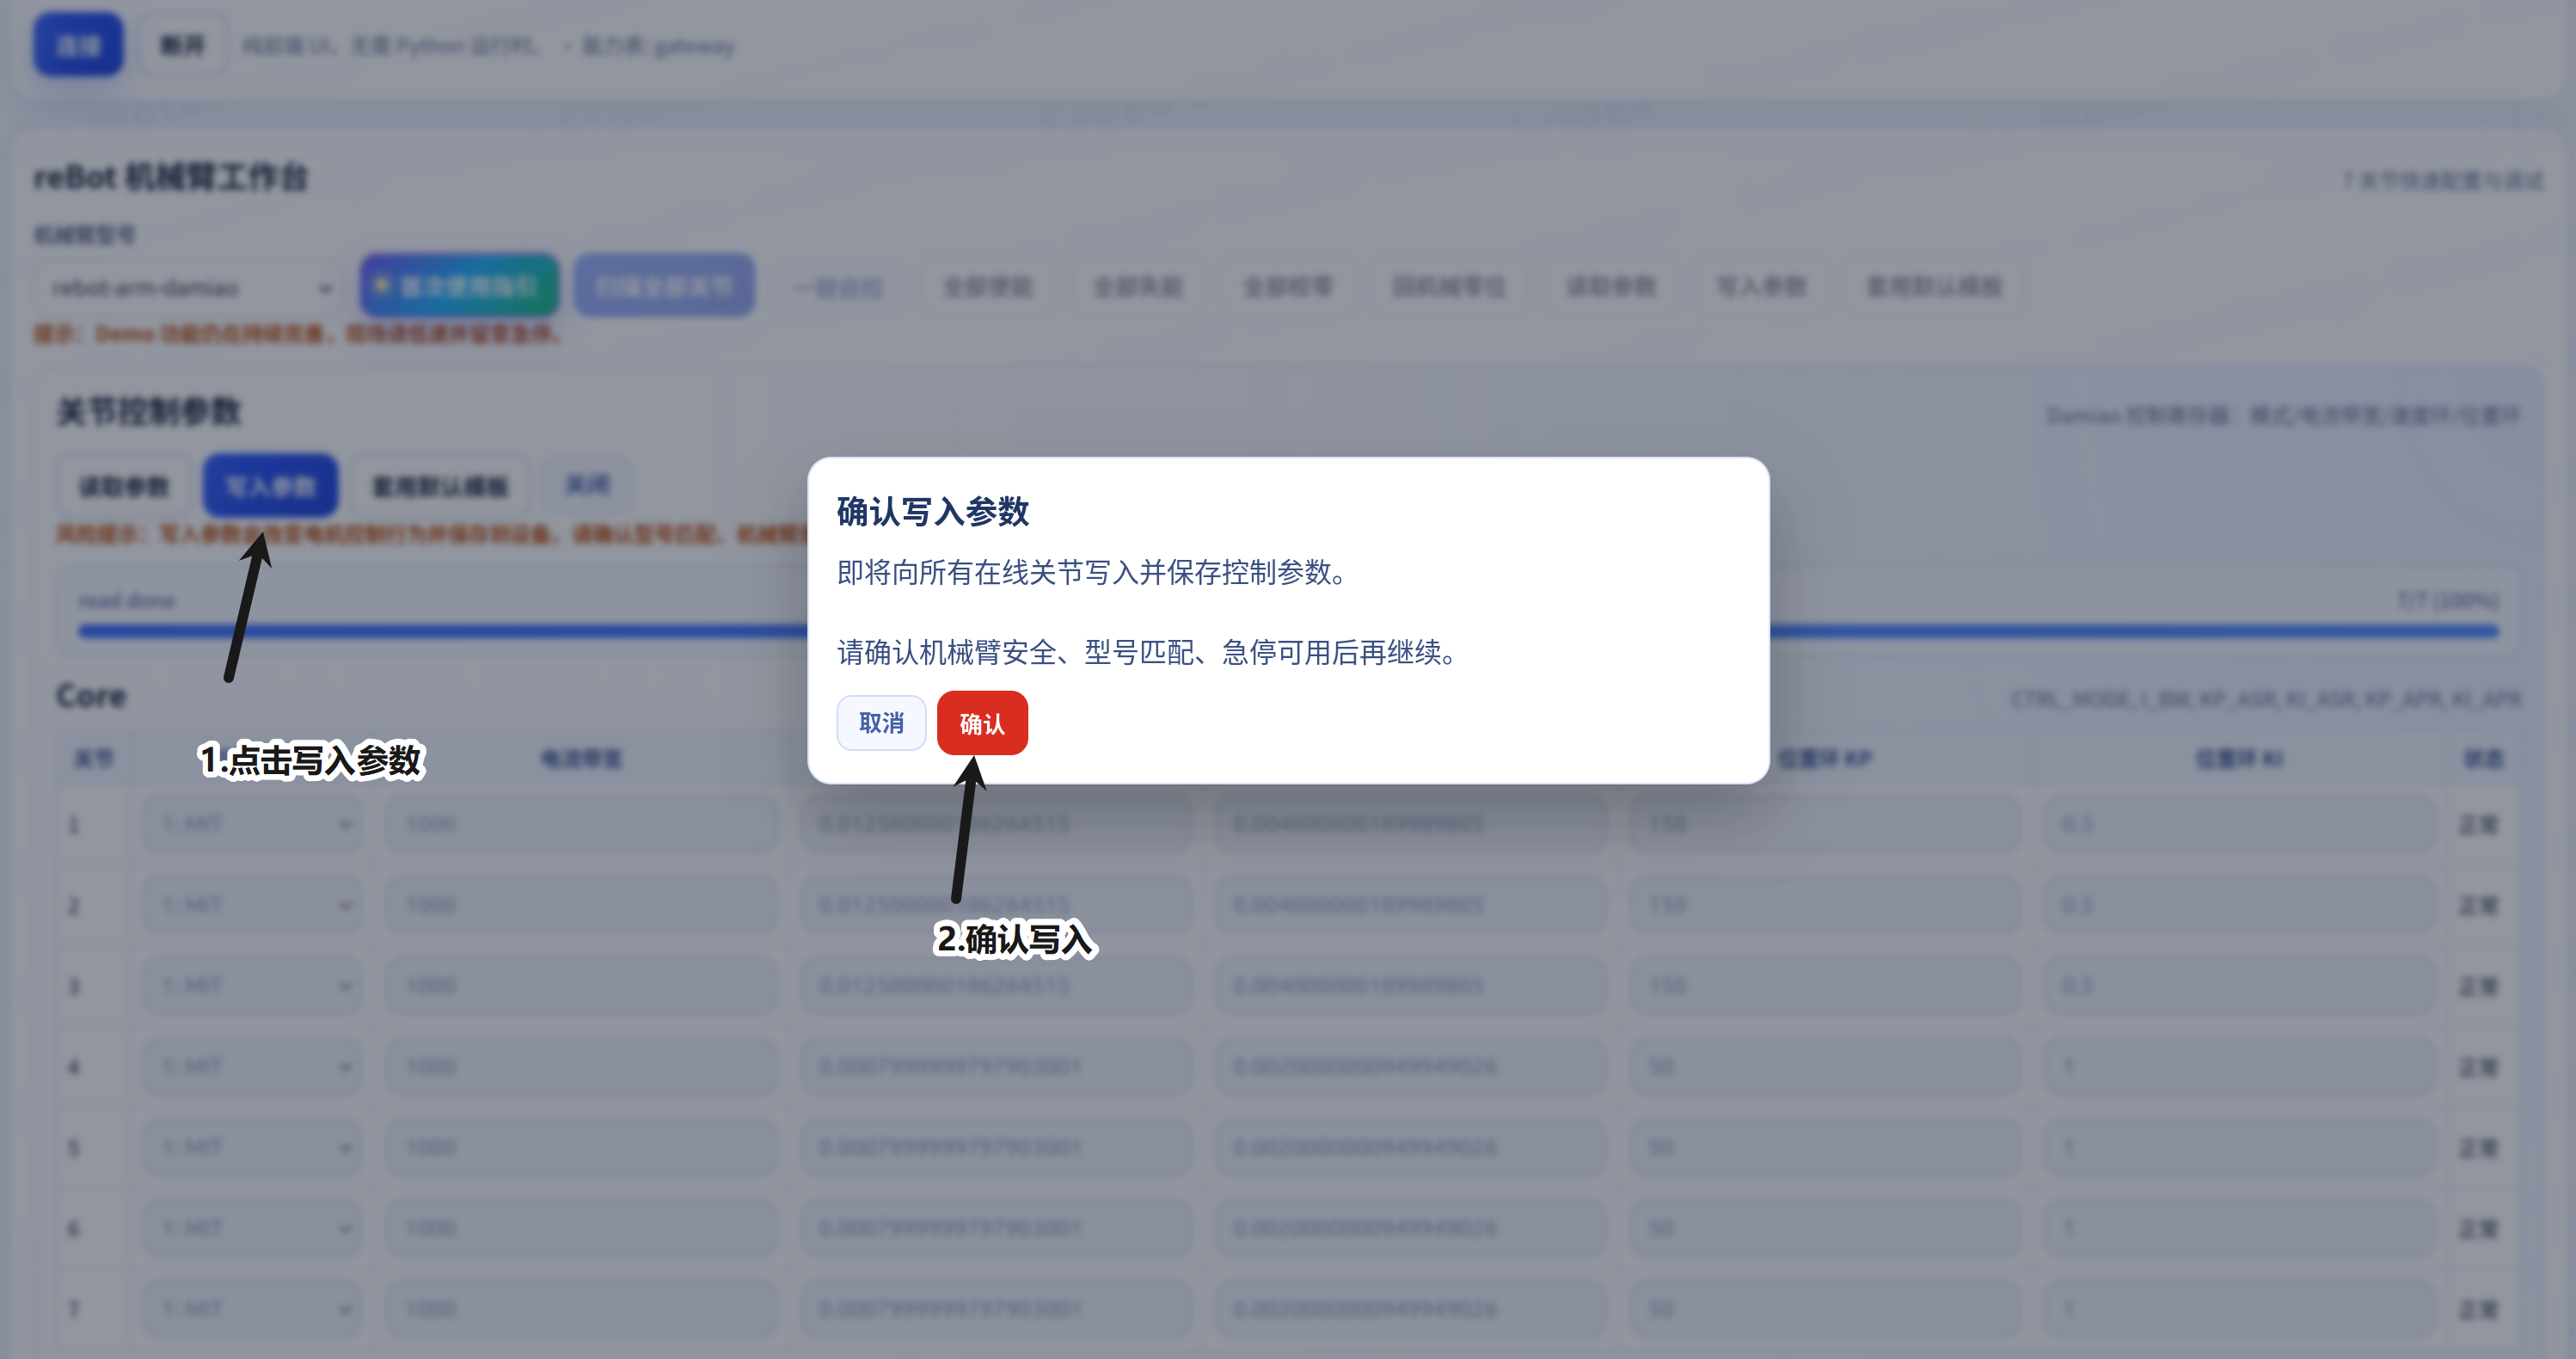
Task: Click 套用默认模板 under 关节控制参数 heading
Action: (x=440, y=486)
